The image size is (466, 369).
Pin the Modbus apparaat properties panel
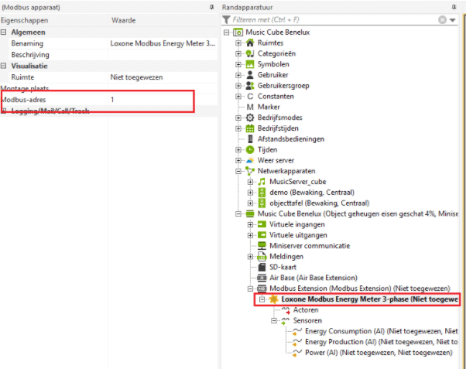[212, 5]
